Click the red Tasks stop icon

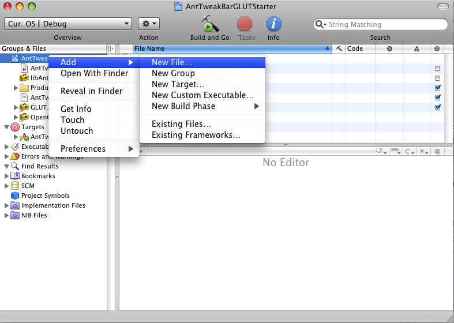click(245, 24)
